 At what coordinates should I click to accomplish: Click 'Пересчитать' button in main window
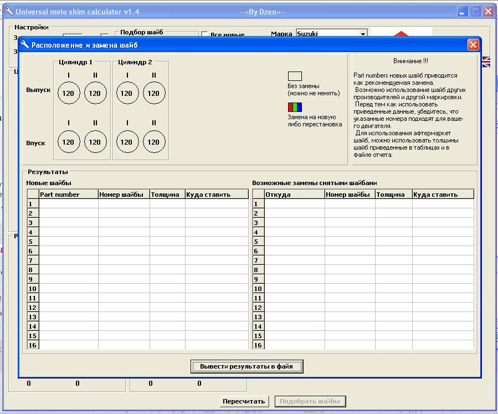pyautogui.click(x=244, y=401)
